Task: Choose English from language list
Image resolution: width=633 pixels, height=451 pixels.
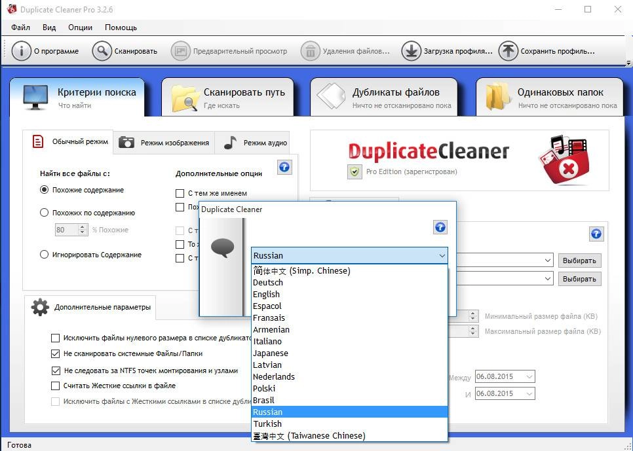Action: click(349, 295)
